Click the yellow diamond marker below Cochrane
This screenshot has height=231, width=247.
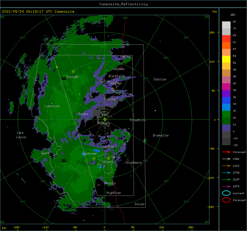(94, 158)
